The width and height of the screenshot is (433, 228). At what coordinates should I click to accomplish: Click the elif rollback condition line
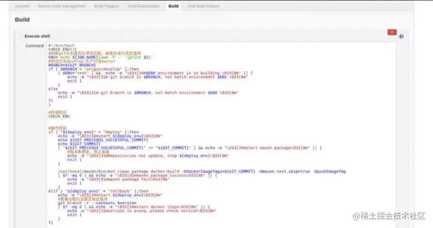pos(98,191)
